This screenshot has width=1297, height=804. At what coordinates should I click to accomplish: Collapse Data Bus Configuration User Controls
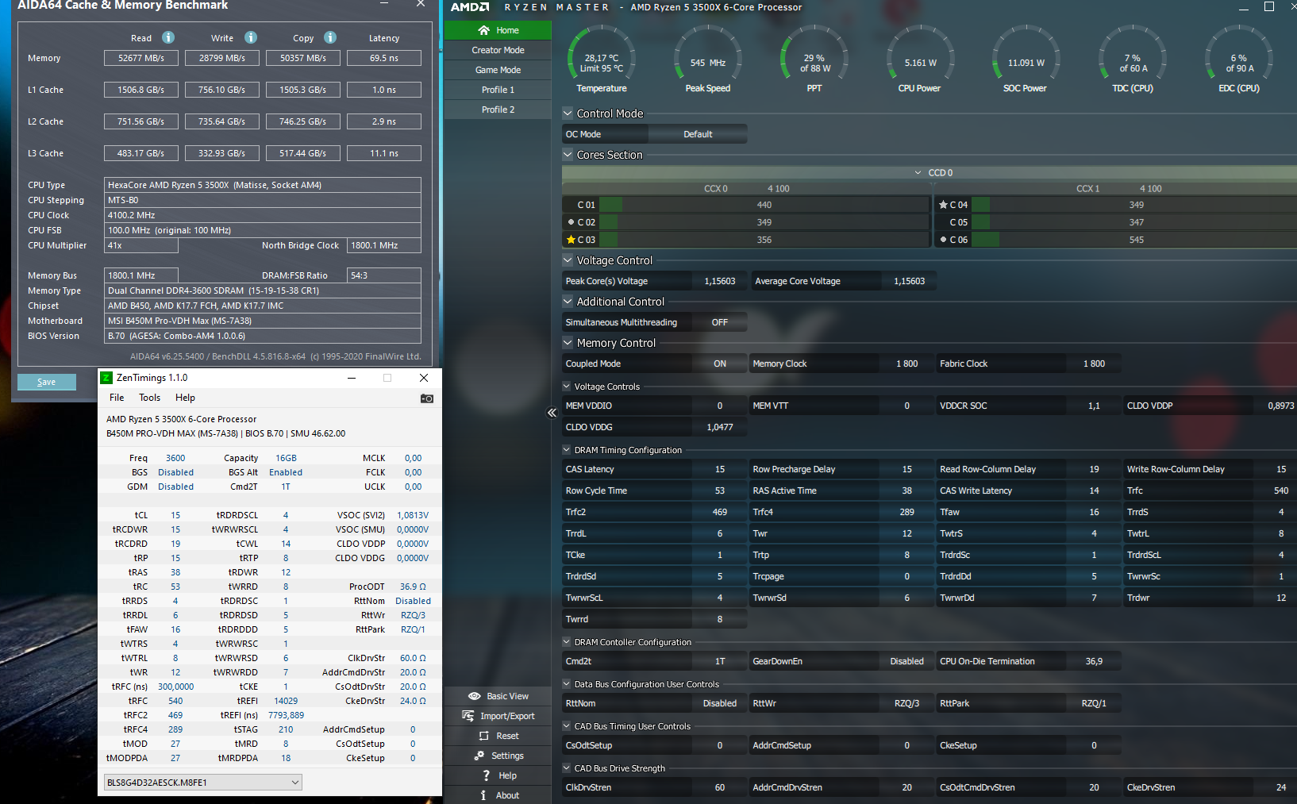(567, 684)
